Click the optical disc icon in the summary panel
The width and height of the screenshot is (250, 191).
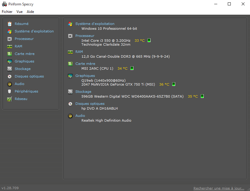(70, 104)
